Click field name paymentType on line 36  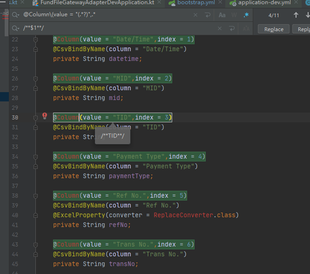pos(129,176)
